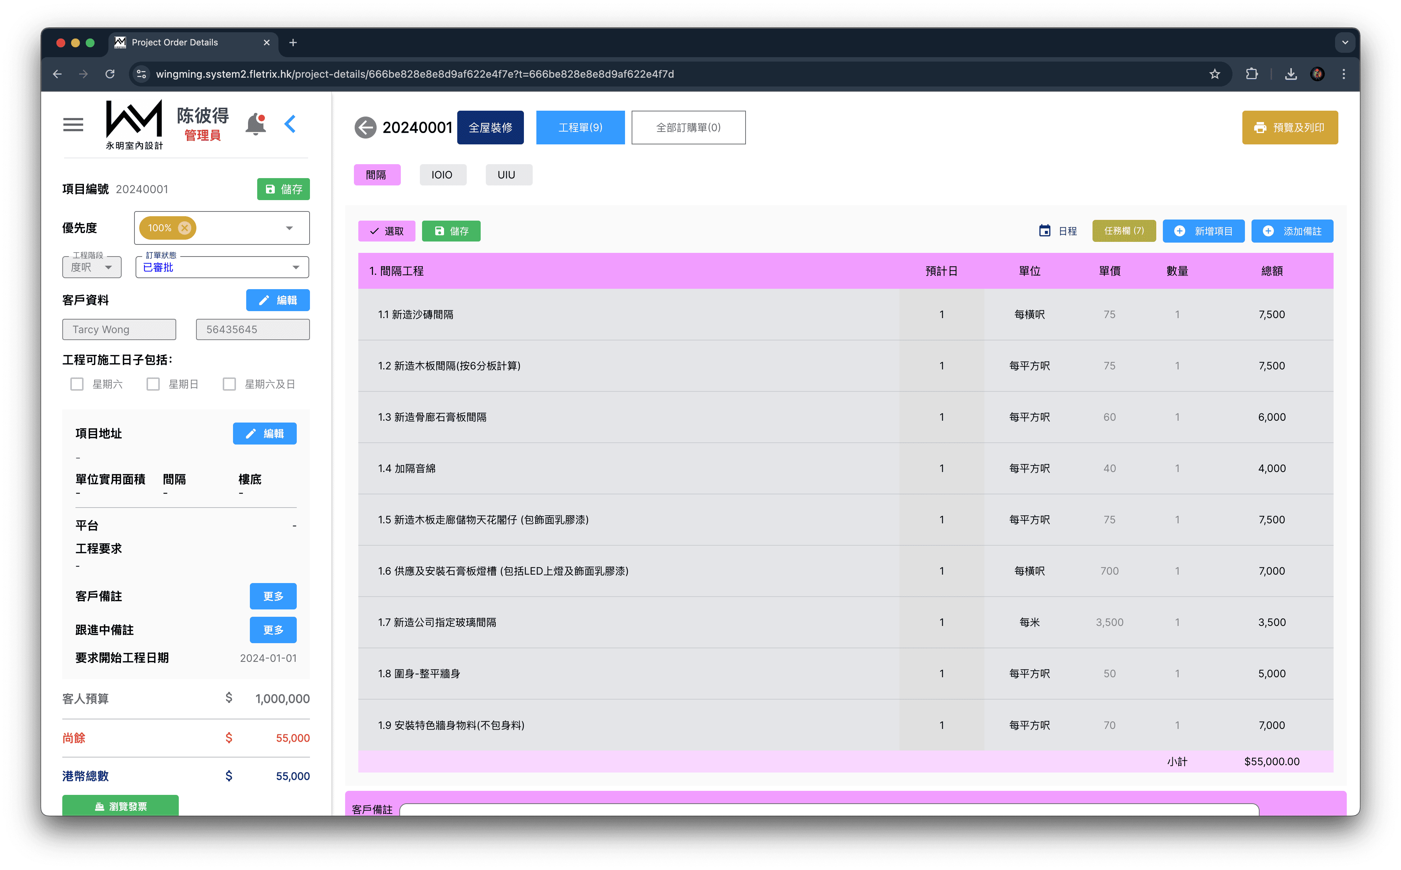Screen dimensions: 1401x870
Task: Select the IOIO section tab
Action: click(x=442, y=175)
